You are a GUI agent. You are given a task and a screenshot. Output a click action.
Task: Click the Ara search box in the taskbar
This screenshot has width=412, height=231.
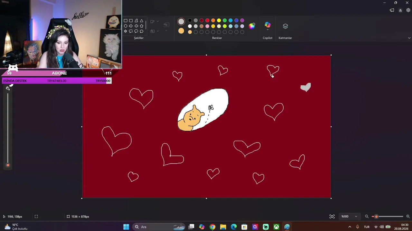point(159,227)
